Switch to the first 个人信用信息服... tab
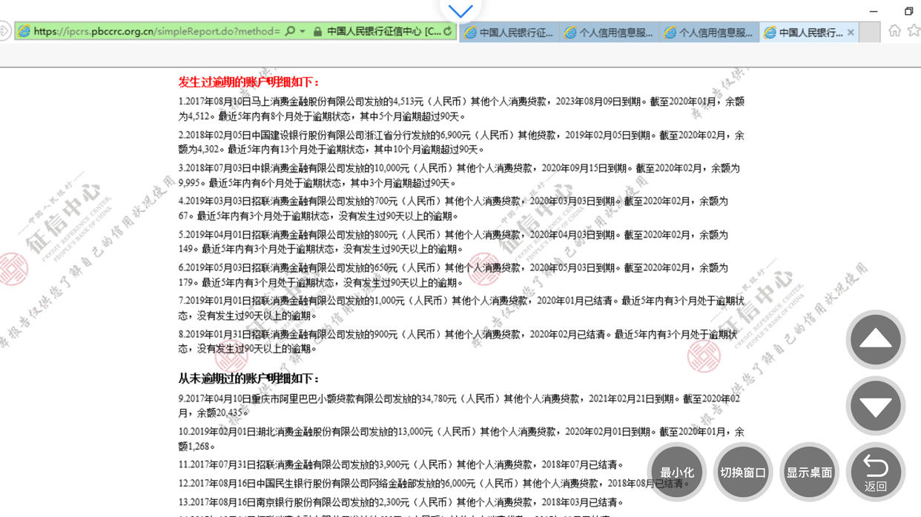The image size is (921, 517). coord(609,33)
